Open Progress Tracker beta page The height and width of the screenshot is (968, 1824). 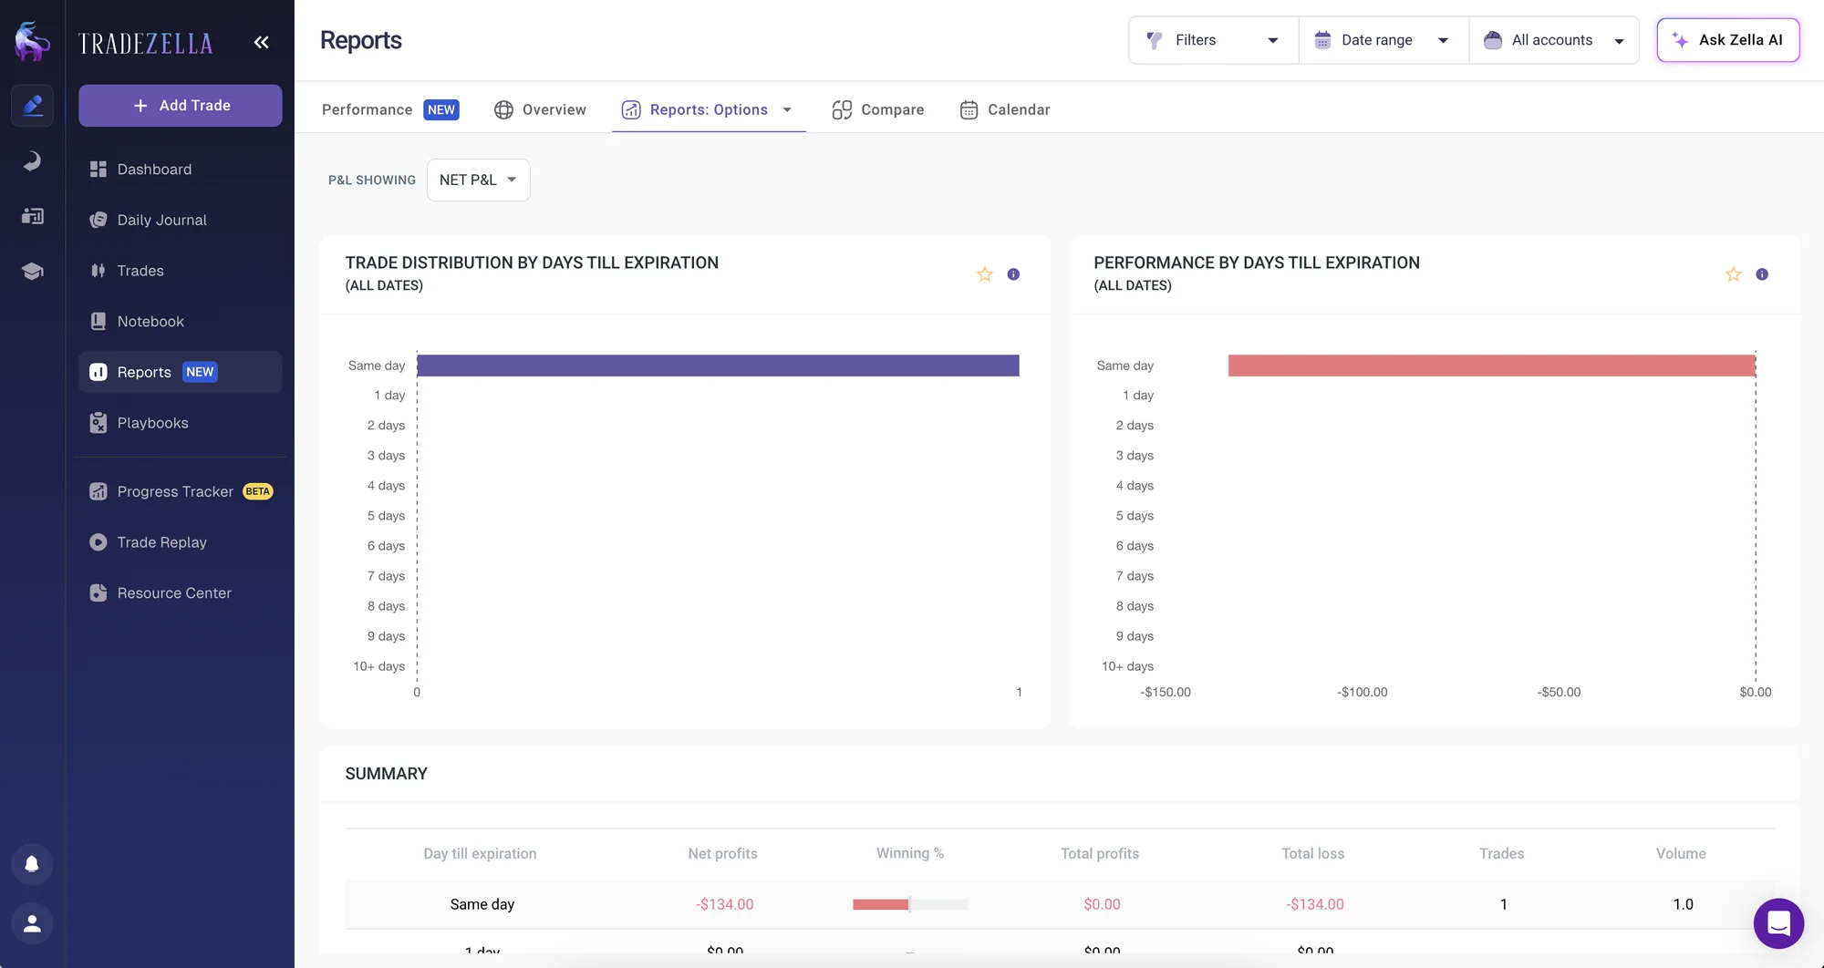tap(180, 491)
